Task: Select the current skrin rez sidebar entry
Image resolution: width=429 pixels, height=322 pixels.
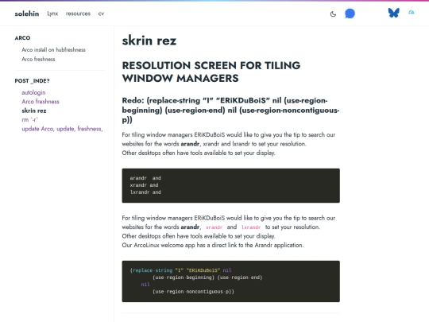Action: pyautogui.click(x=34, y=111)
